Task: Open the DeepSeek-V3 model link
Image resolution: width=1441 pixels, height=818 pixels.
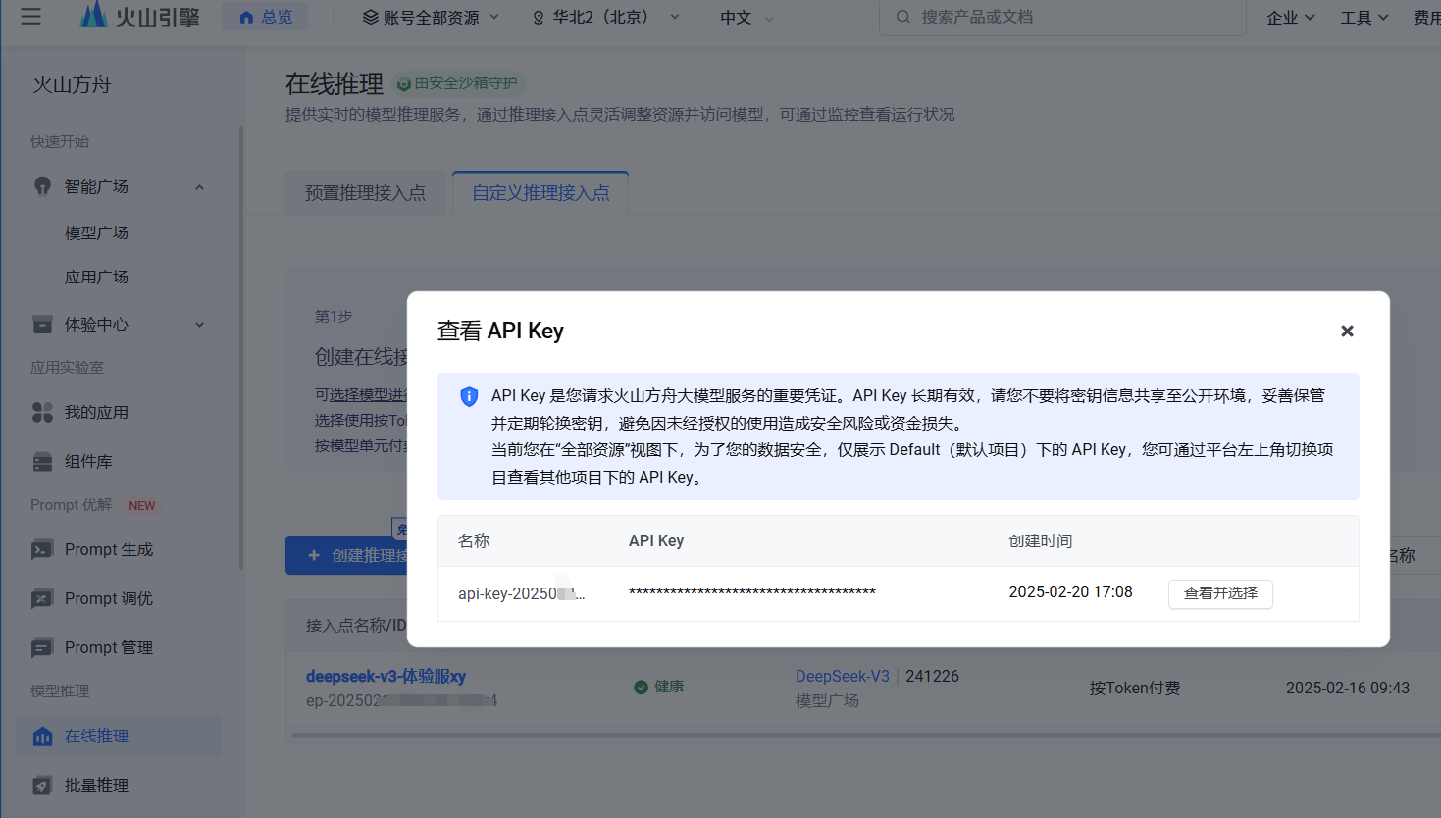Action: [x=843, y=676]
